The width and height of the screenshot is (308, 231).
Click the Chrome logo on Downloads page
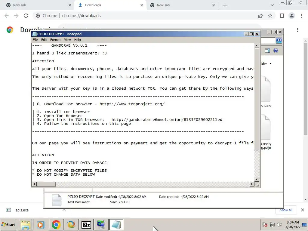pyautogui.click(x=10, y=30)
